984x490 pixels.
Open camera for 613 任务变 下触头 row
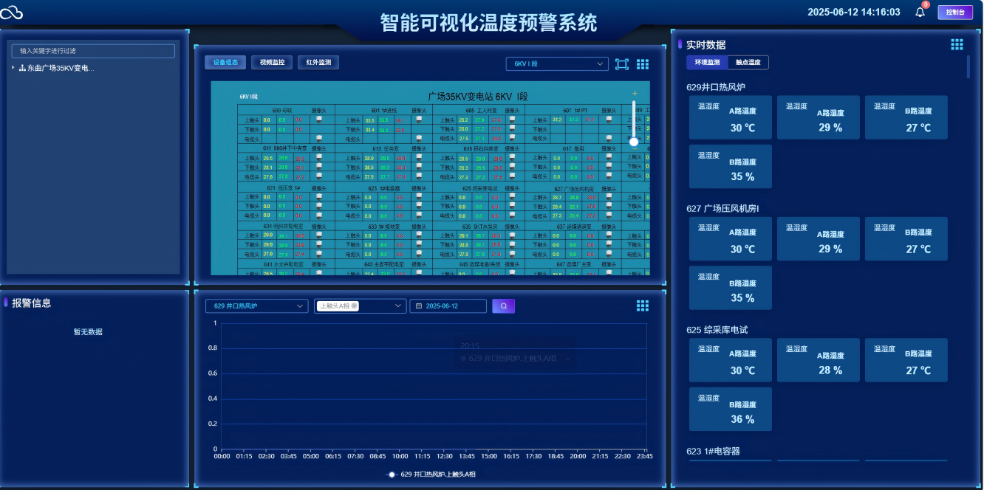point(419,167)
